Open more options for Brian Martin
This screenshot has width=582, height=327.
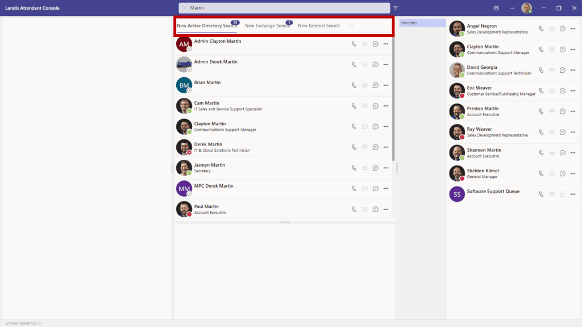(386, 85)
